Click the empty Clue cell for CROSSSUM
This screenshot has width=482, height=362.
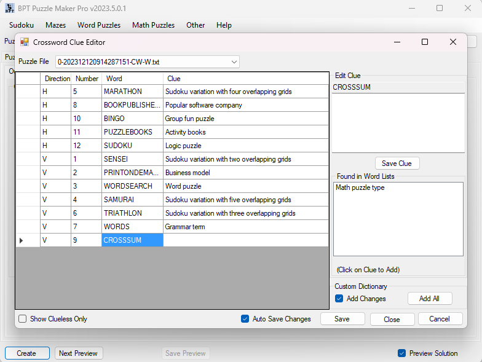[x=246, y=240]
